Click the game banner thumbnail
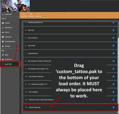The height and width of the screenshot is (114, 119). click(x=15, y=6)
